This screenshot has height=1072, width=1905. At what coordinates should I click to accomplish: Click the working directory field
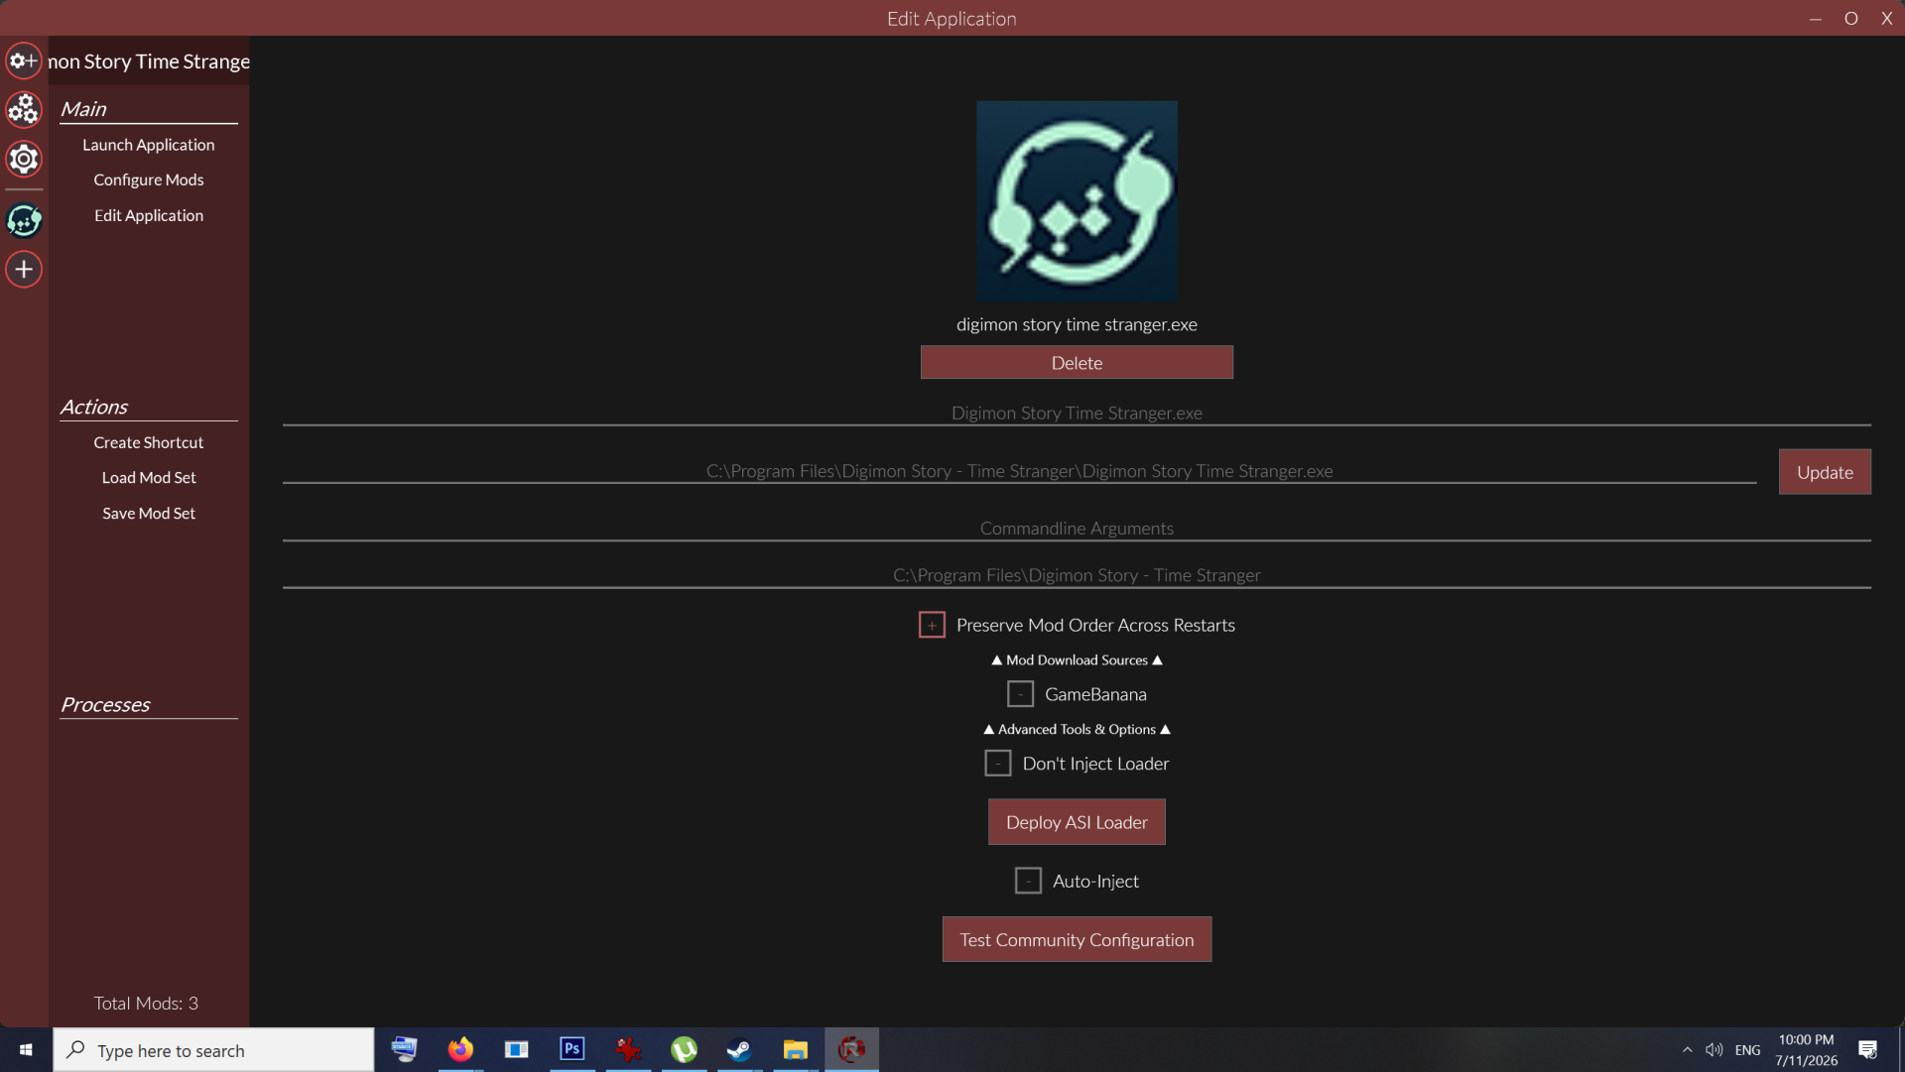coord(1077,575)
